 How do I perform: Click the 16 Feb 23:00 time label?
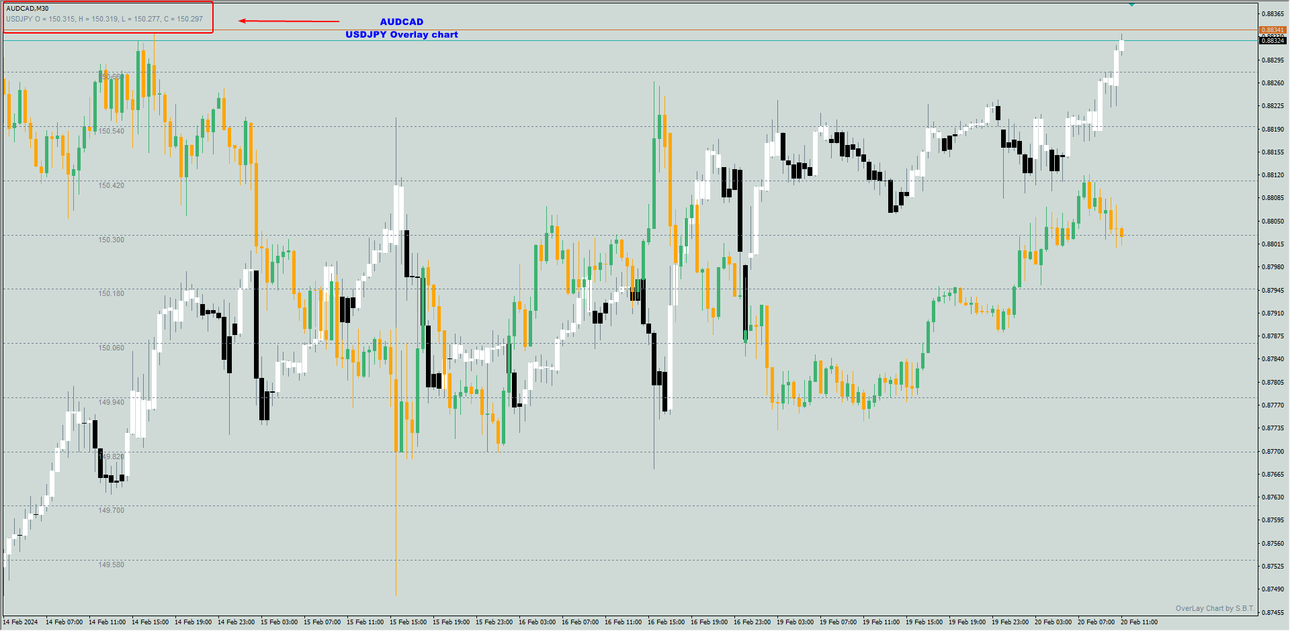click(x=752, y=622)
